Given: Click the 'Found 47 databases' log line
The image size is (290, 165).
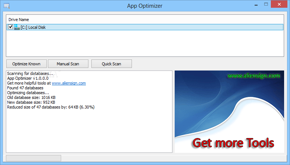Looking at the screenshot, I should 25,88.
